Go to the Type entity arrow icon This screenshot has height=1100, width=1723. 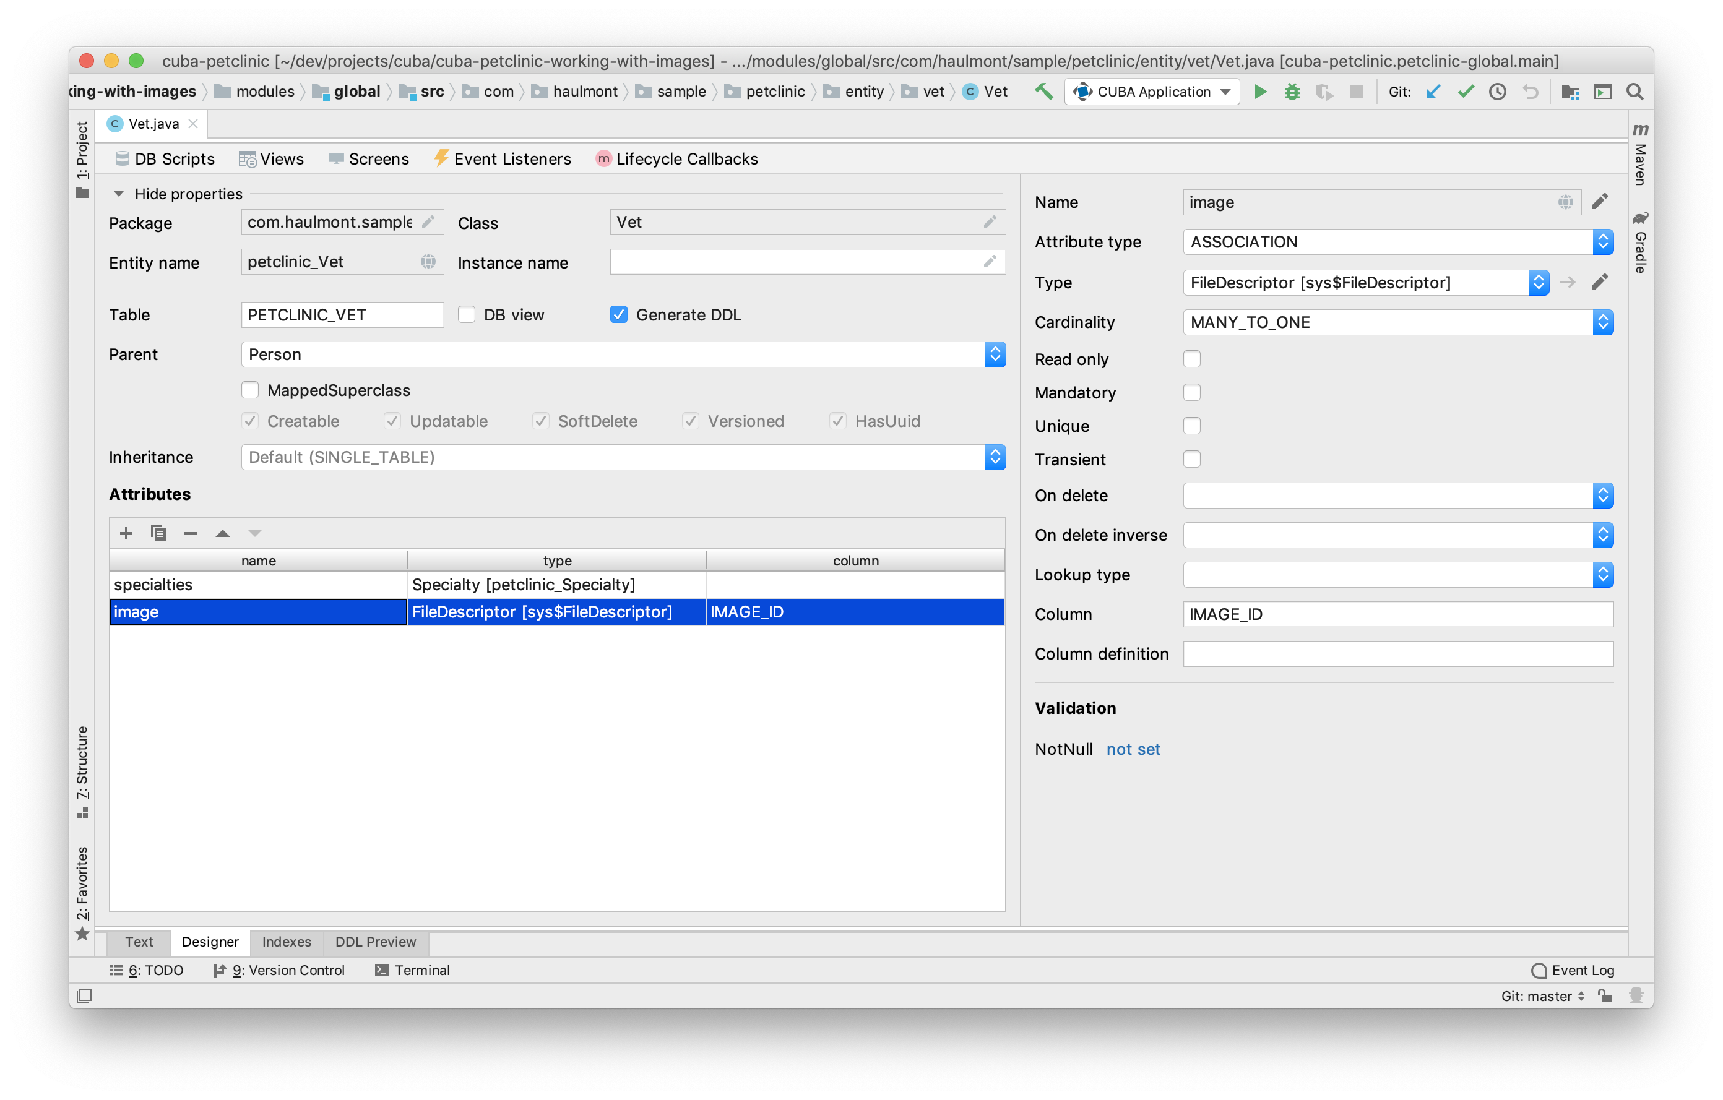[x=1568, y=283]
